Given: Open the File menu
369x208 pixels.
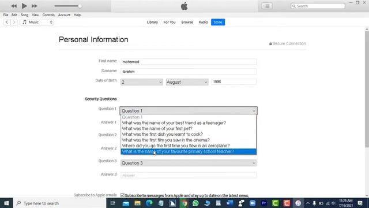Looking at the screenshot, I should pyautogui.click(x=6, y=15).
